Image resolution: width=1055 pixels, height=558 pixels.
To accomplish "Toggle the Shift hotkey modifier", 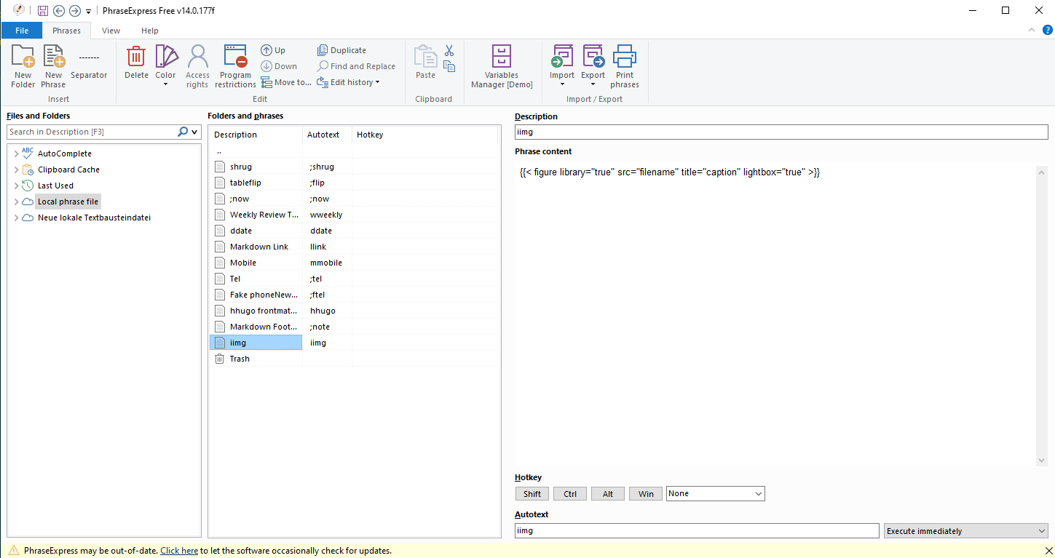I will pyautogui.click(x=532, y=494).
